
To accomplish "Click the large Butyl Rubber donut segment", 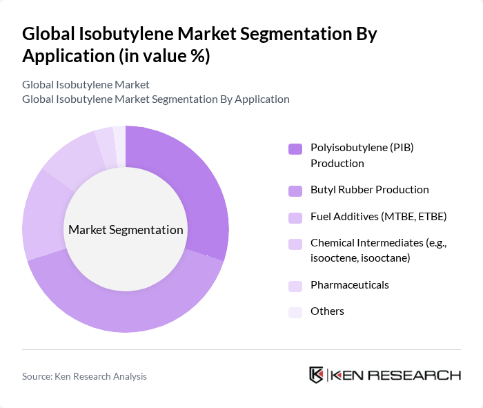I will tap(126, 311).
